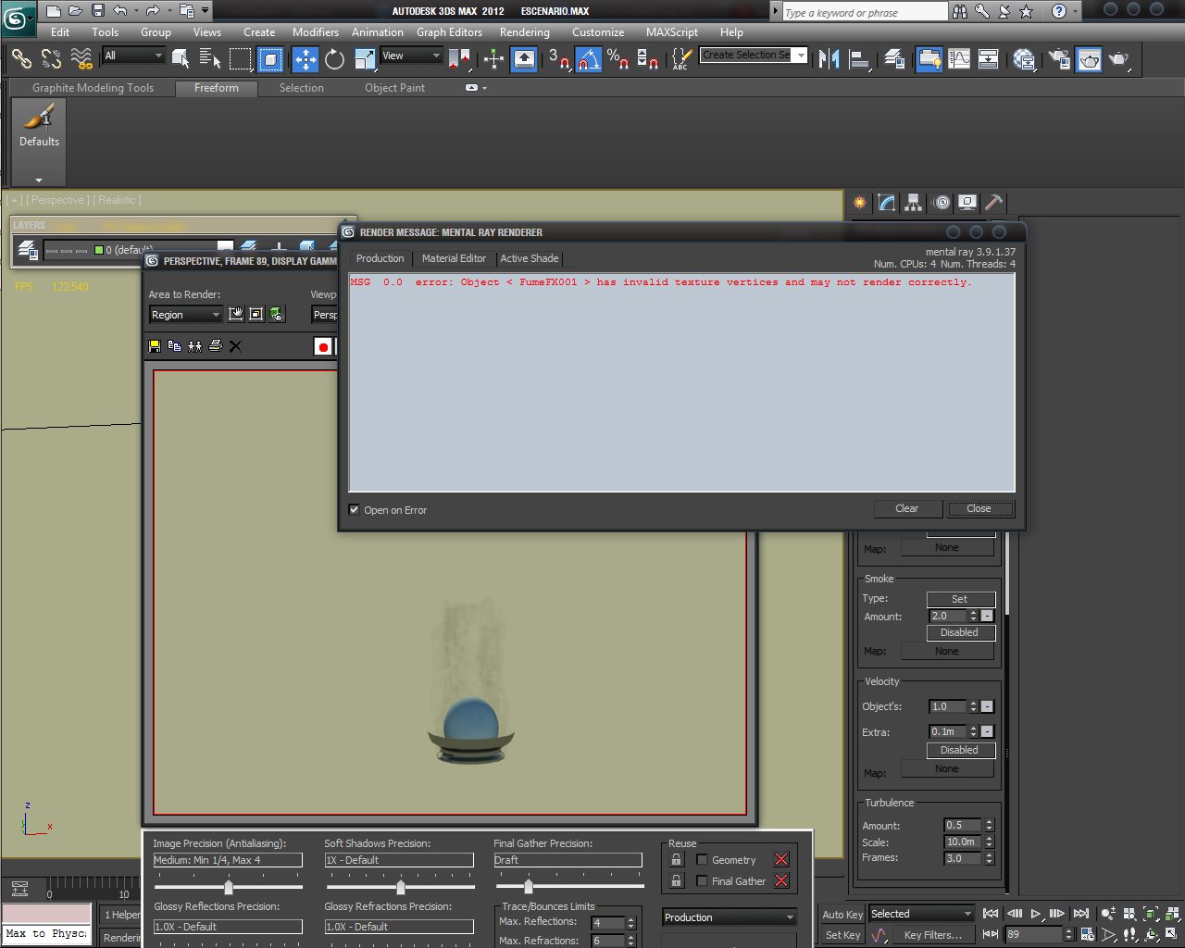
Task: Choose the Select Object tool
Action: (x=181, y=59)
